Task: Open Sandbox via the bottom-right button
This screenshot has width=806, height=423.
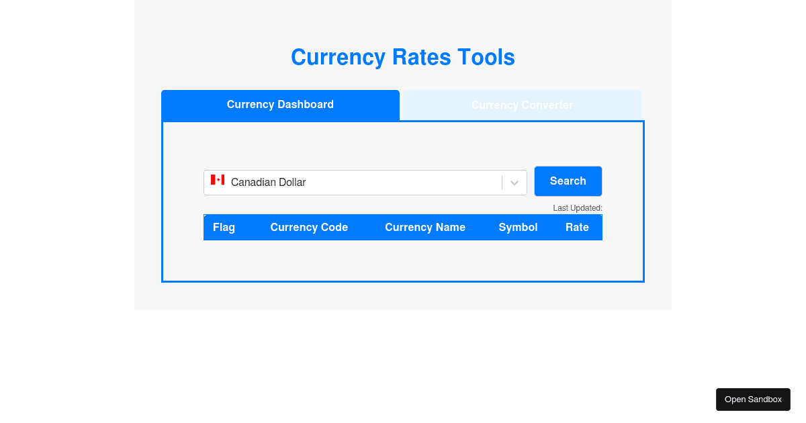Action: 753,399
